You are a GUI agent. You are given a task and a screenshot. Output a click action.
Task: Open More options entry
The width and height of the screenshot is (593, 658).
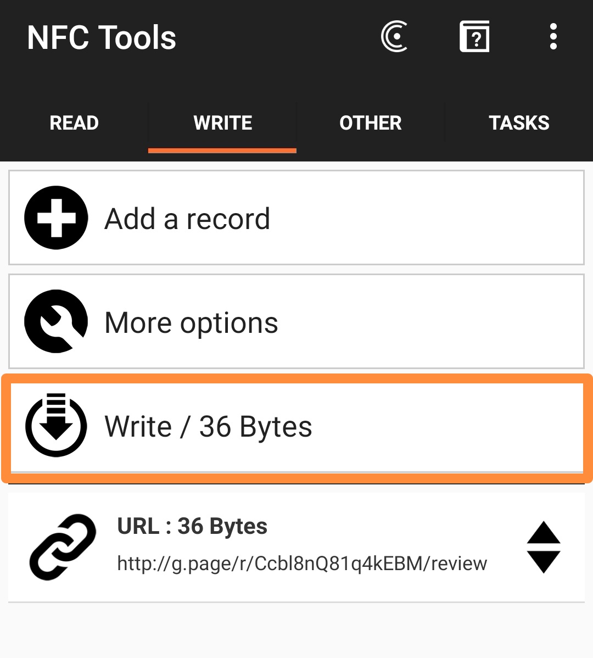tap(296, 321)
